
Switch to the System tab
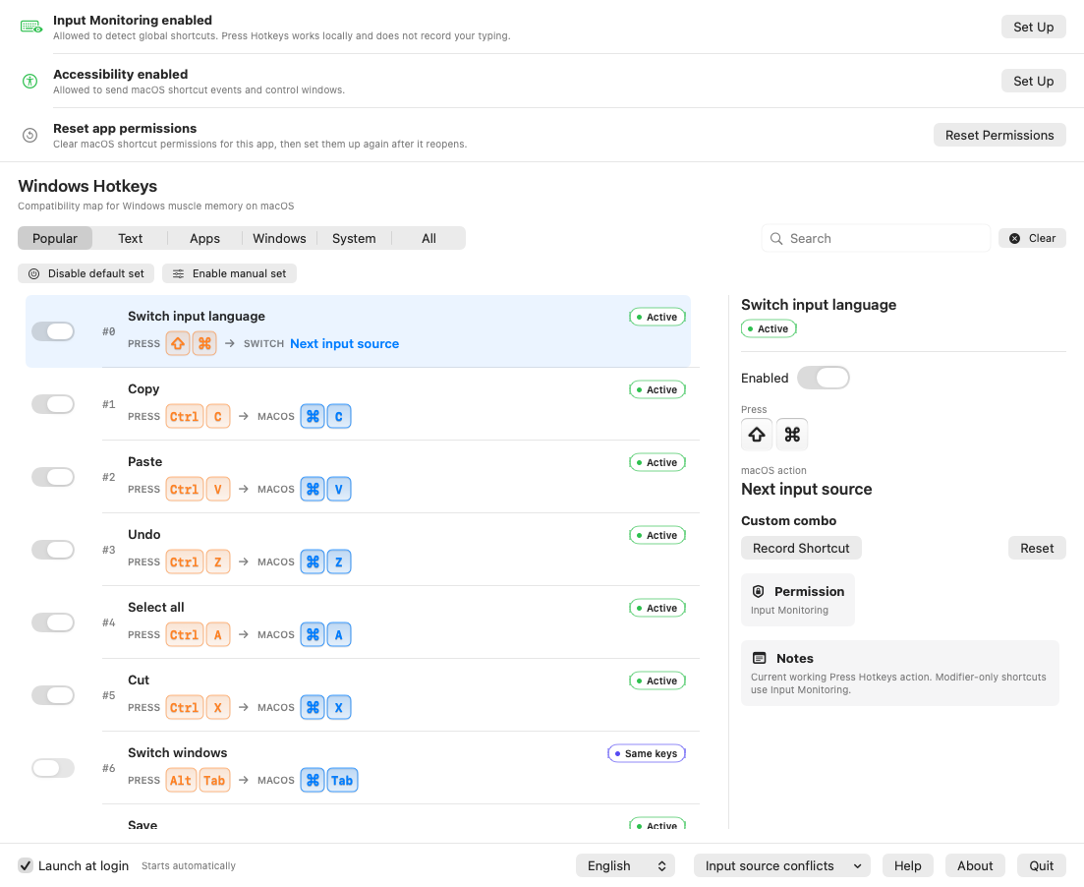pyautogui.click(x=354, y=238)
